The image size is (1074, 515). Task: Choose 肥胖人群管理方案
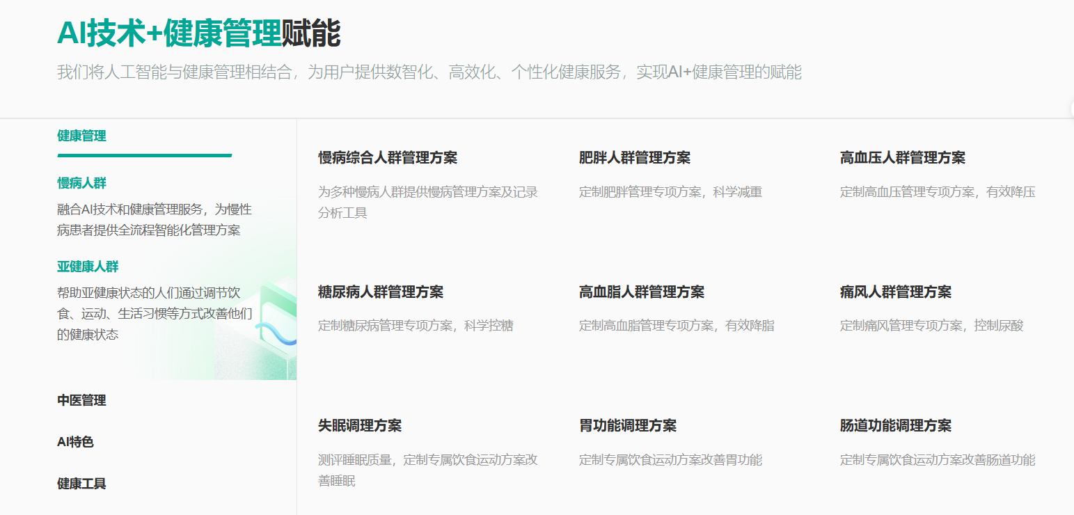[x=634, y=158]
